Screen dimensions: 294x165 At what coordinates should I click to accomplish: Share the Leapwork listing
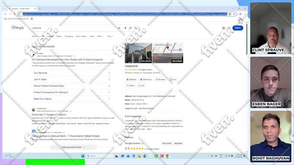[x=130, y=86]
